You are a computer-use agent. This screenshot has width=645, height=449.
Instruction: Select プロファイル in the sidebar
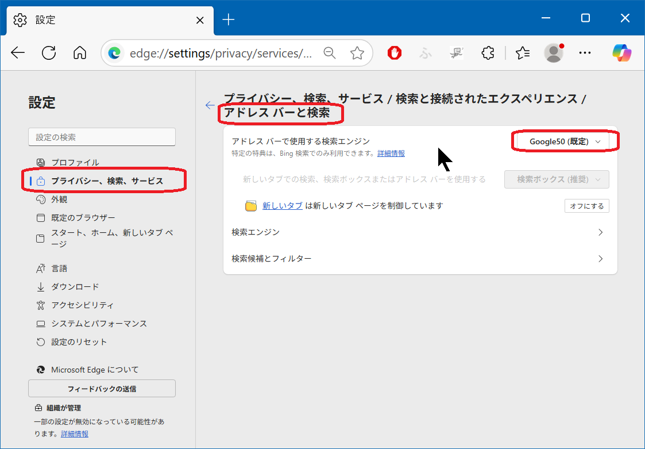[75, 163]
